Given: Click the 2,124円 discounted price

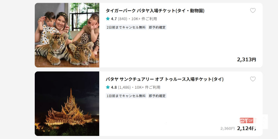Looking at the screenshot, I should click(246, 128).
